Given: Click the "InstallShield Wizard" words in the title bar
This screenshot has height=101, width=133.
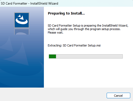Looking at the screenshot, I should pos(44,3).
